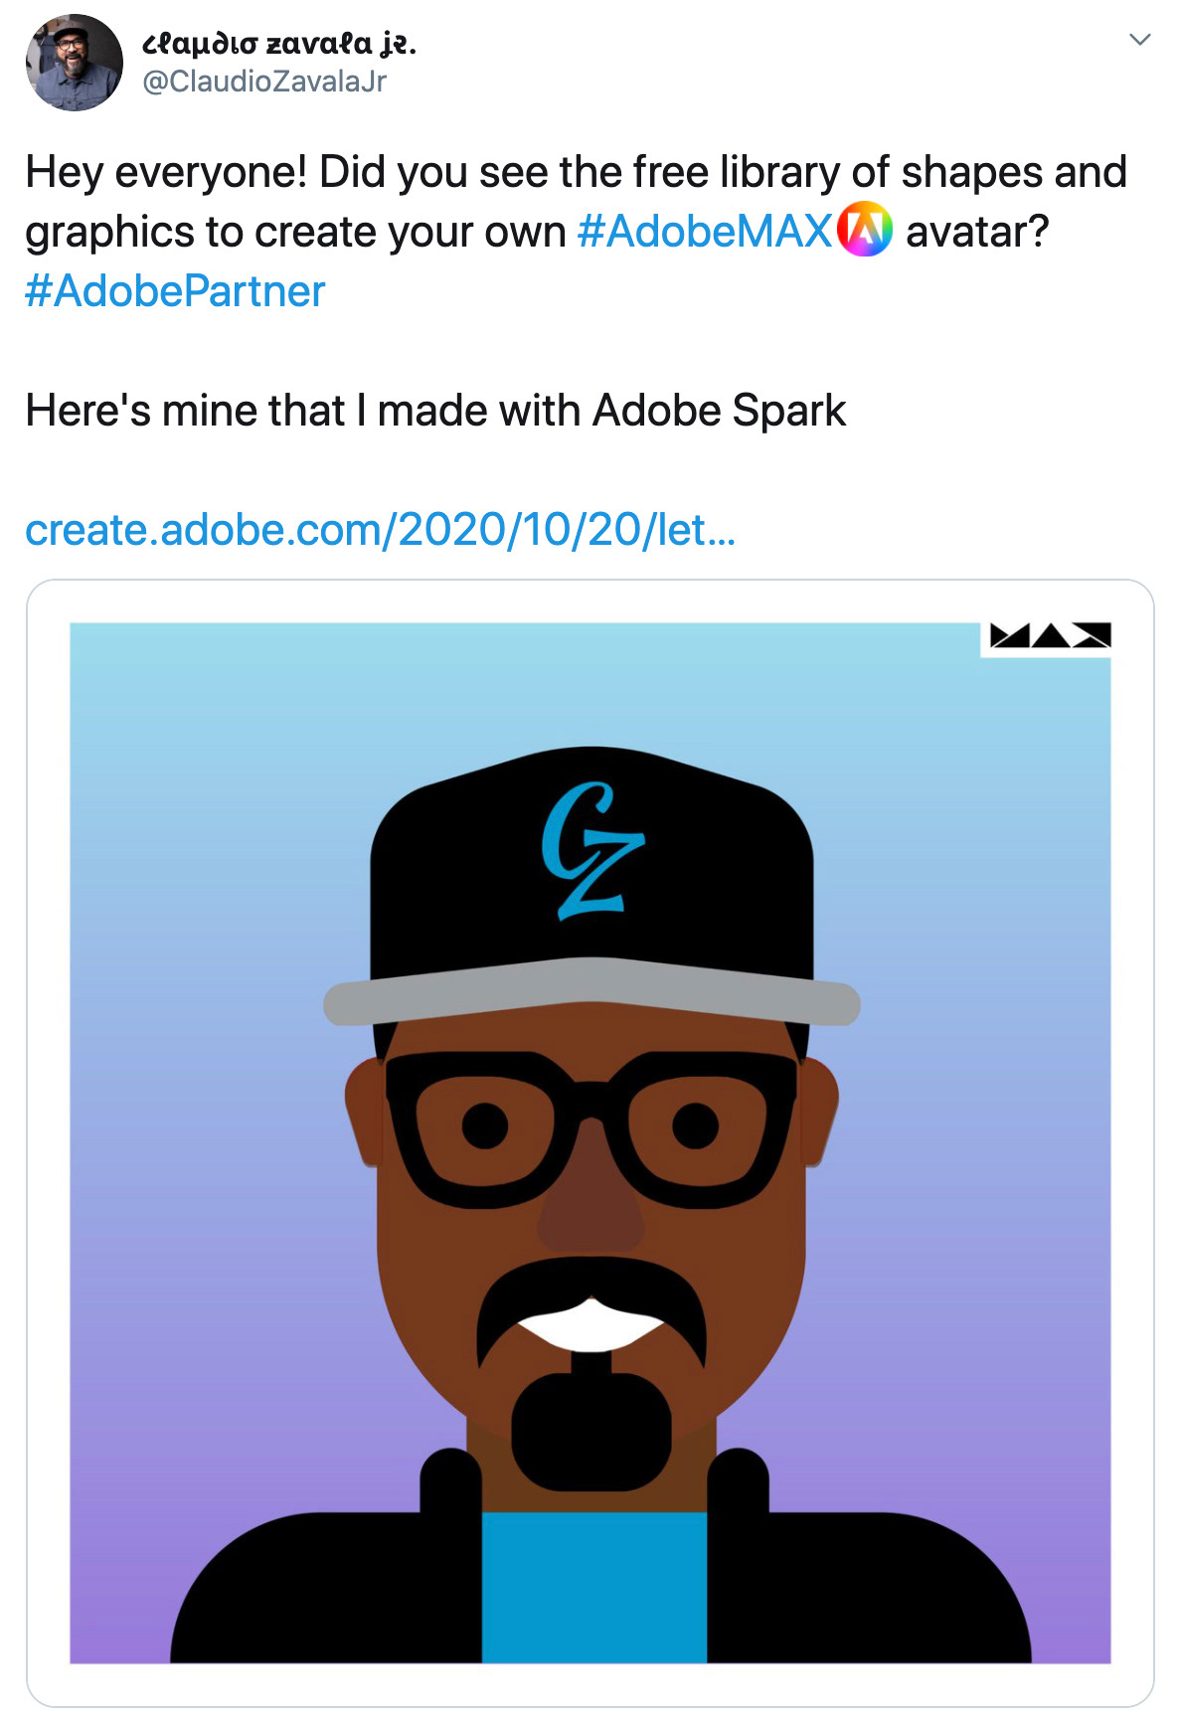Click the avatar's gray cap brim
This screenshot has height=1719, width=1181.
click(591, 991)
